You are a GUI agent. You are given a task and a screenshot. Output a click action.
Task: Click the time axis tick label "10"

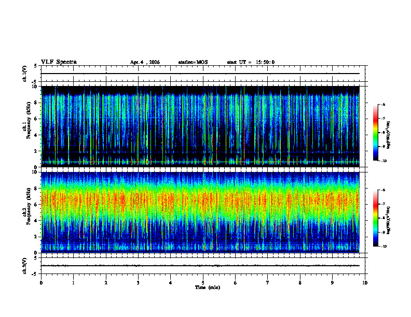pos(365,283)
